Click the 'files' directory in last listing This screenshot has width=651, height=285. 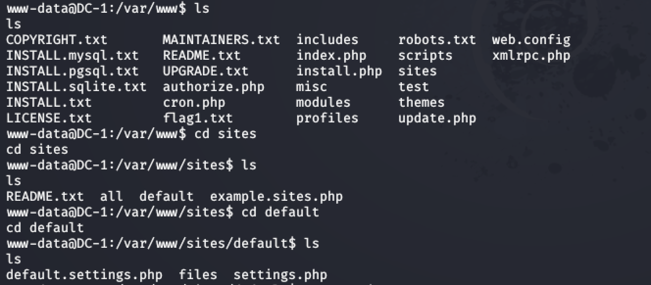coord(198,275)
